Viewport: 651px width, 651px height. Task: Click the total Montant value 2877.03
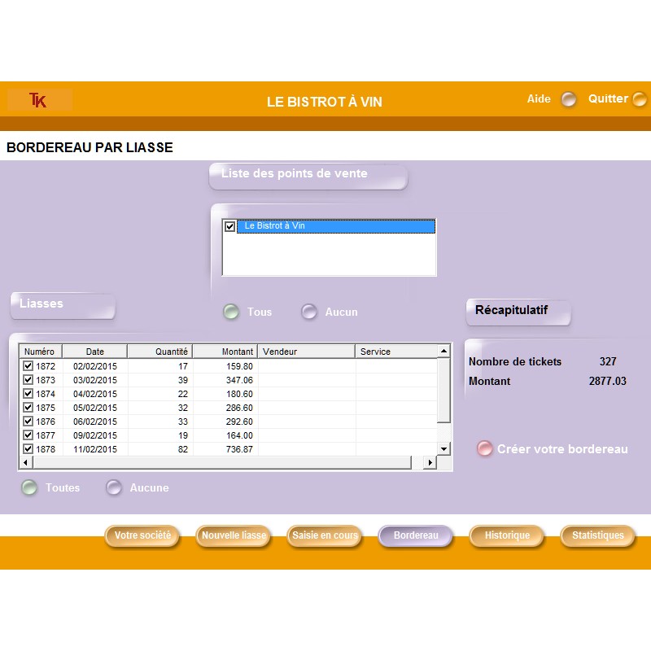pos(607,381)
